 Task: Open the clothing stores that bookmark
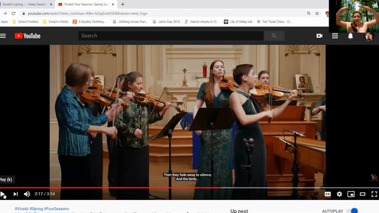[x=130, y=22]
